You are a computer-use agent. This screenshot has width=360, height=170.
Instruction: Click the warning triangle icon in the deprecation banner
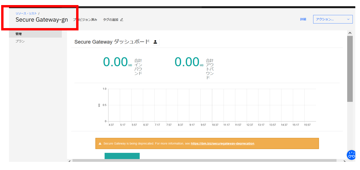(100, 143)
